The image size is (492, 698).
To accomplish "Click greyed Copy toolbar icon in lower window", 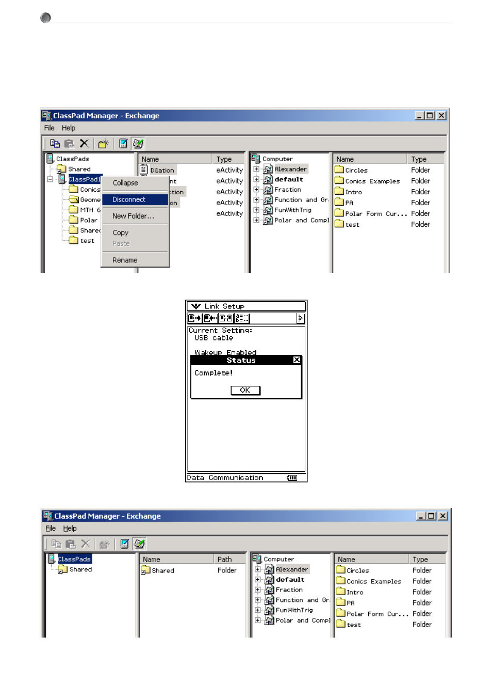I will coord(56,544).
